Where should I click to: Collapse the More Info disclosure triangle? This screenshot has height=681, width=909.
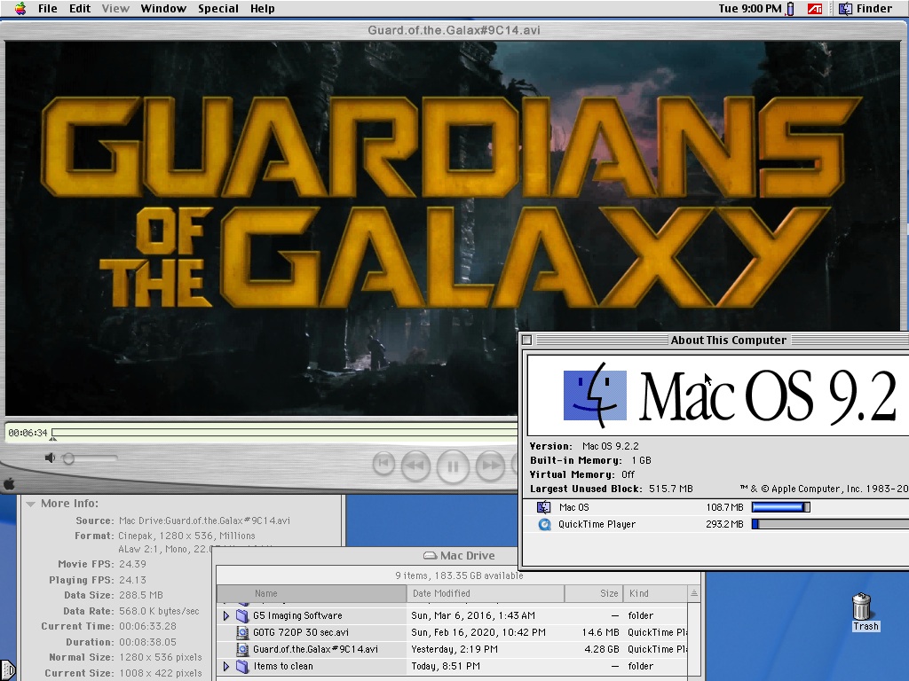tap(31, 504)
